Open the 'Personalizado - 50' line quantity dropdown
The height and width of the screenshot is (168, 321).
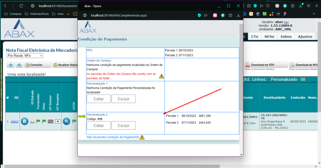pos(288,79)
